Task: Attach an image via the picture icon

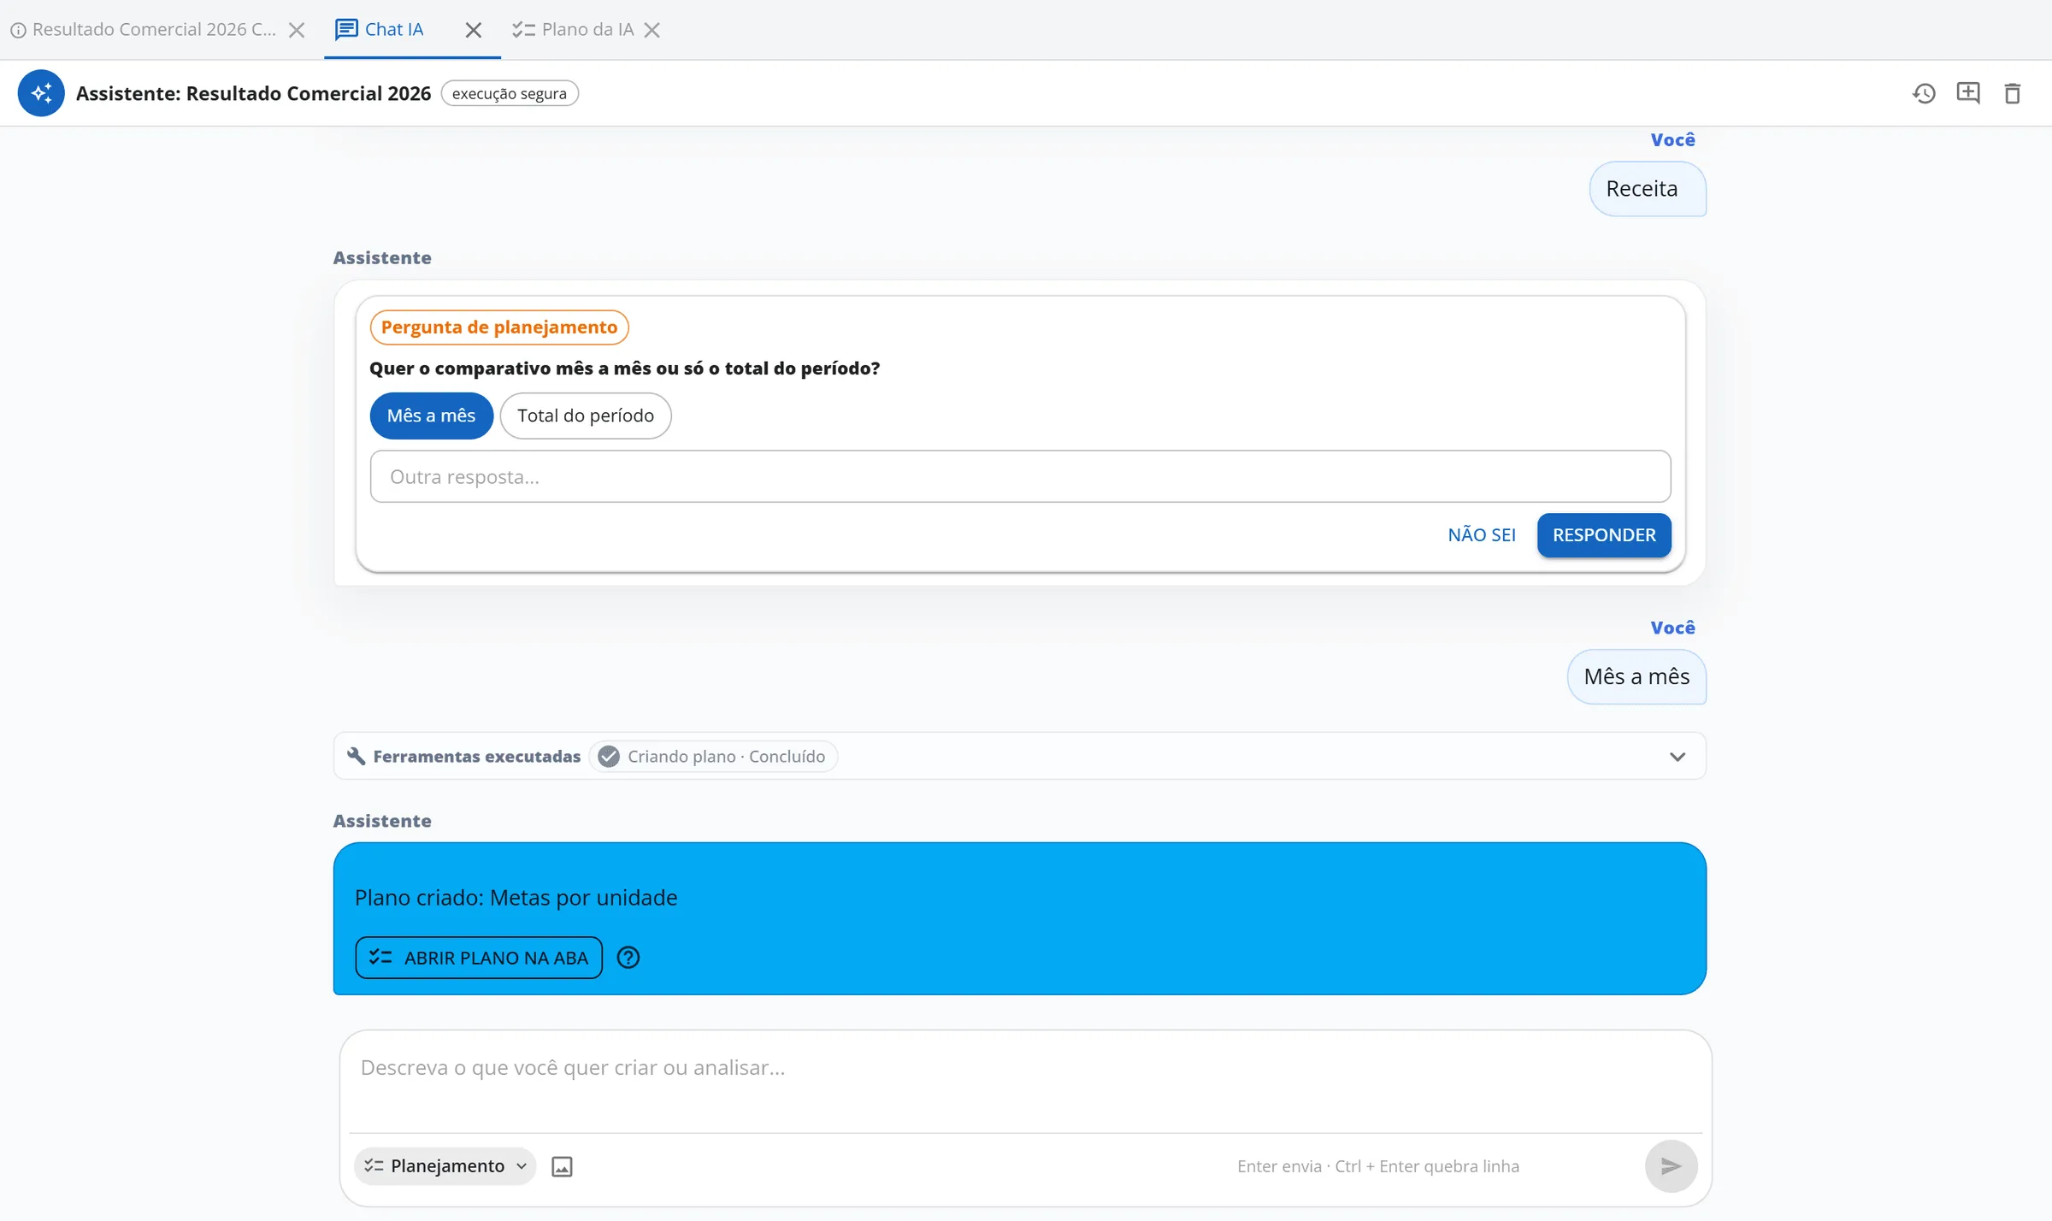Action: click(562, 1166)
